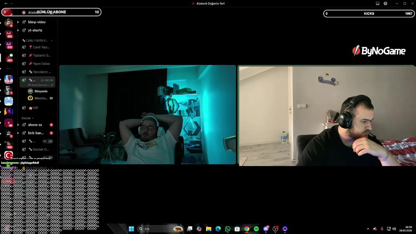Open the server icon with badge 212
This screenshot has width=416, height=234.
pos(9,45)
